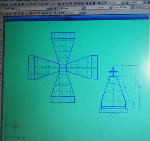
Task: Toggle the Дорога layer light bulb on/off
Action: click(3, 9)
